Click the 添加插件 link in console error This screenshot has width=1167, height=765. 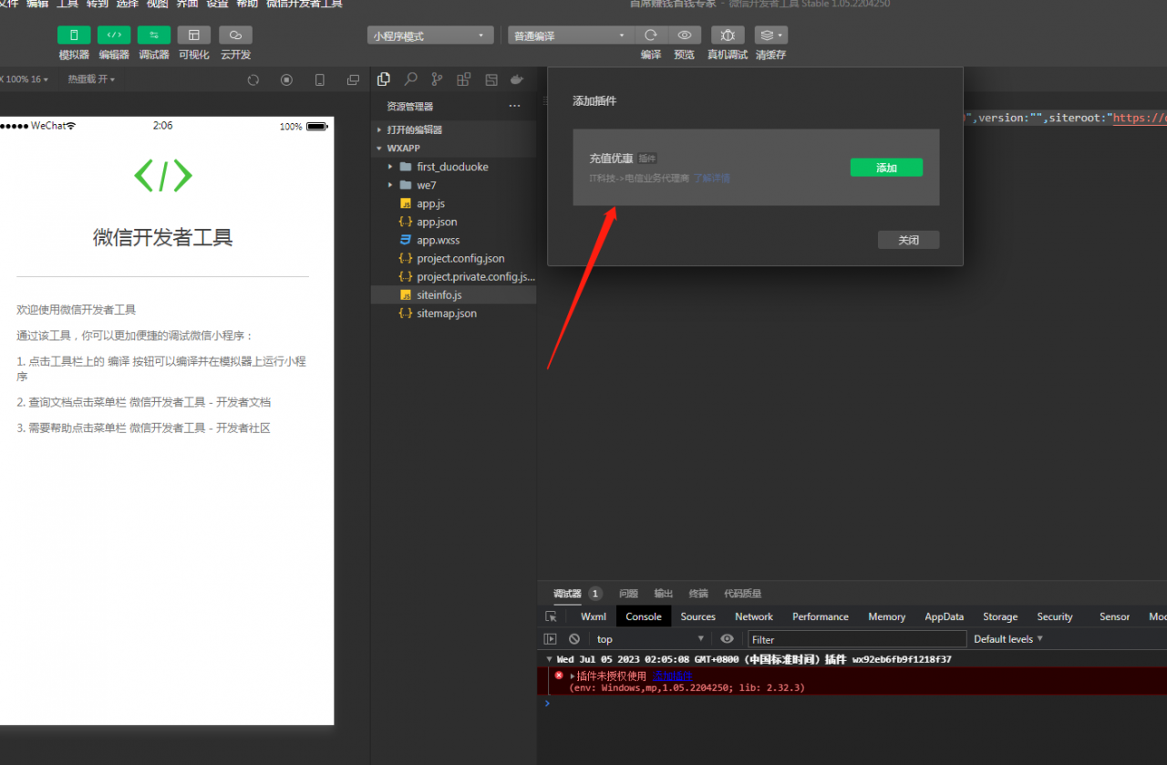[x=673, y=676]
